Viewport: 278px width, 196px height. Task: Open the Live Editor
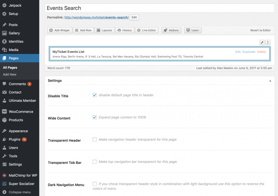[147, 30]
